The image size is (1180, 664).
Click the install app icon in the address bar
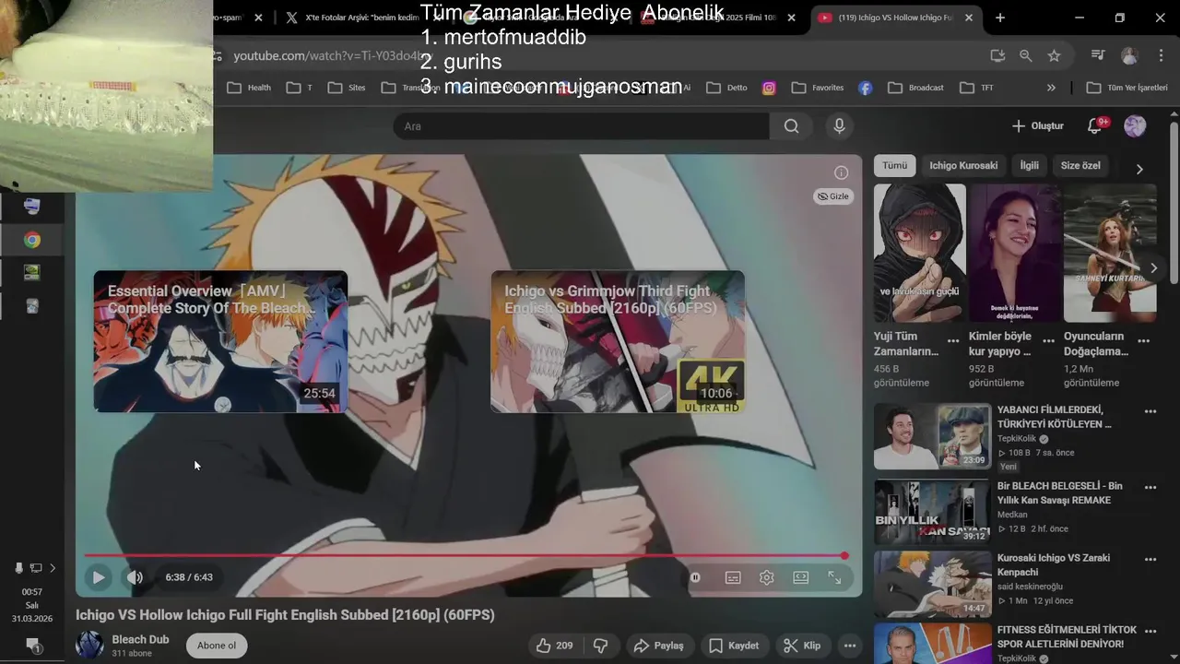[997, 56]
